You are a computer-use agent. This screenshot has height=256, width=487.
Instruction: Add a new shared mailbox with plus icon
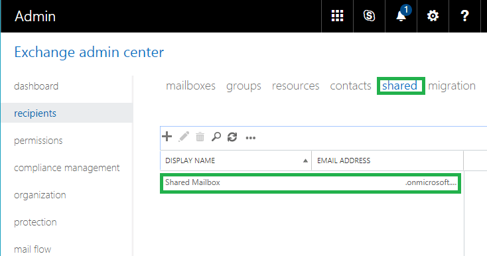167,137
